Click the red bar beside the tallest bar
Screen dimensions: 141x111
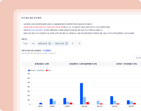88,103
